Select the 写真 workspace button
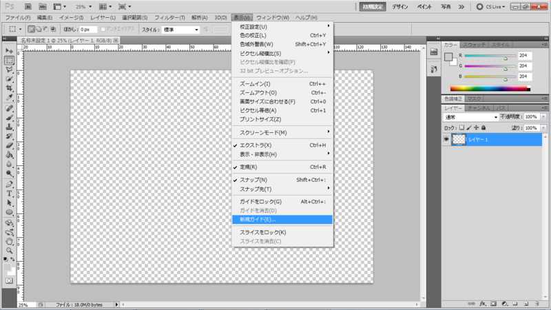 click(446, 7)
